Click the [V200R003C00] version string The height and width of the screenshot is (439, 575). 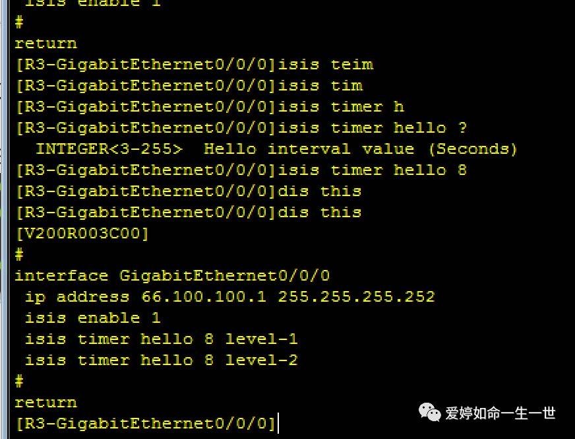click(x=82, y=234)
